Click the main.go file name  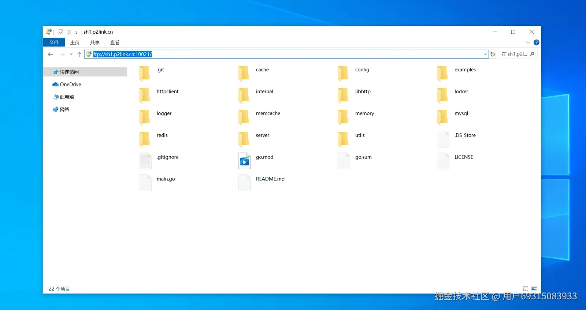(166, 179)
